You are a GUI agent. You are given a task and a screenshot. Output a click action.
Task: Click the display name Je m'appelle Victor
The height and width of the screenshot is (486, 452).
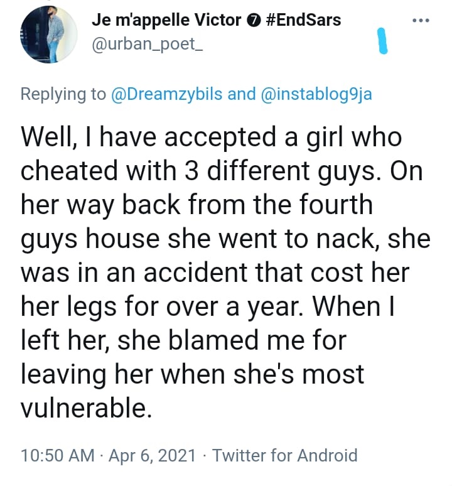166,20
